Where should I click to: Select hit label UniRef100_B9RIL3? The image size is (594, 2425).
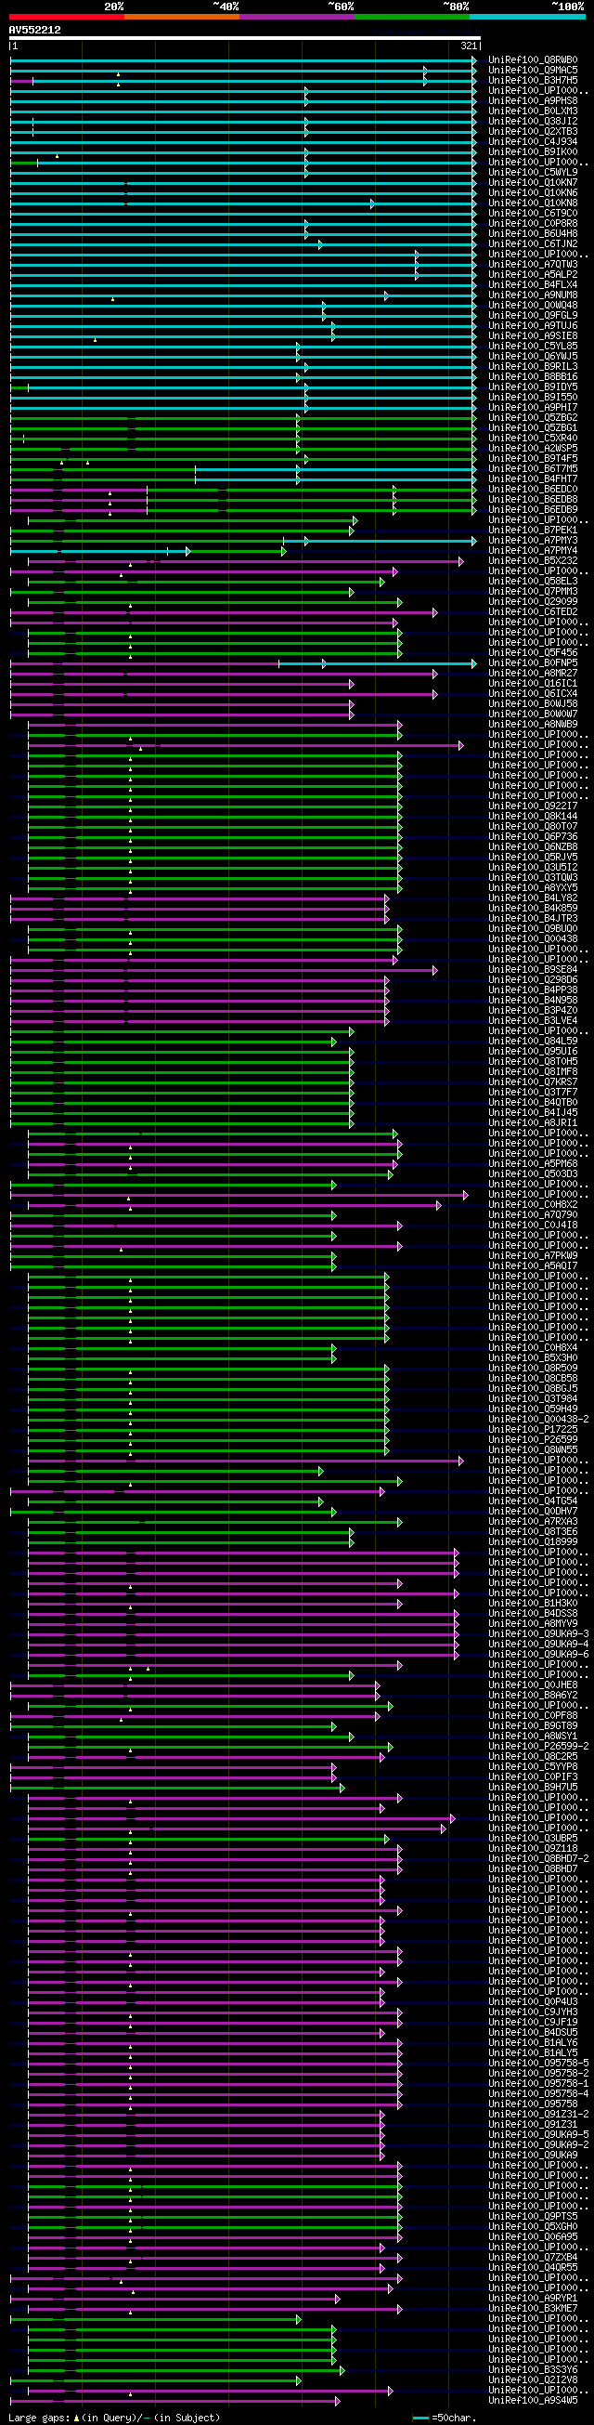[533, 367]
